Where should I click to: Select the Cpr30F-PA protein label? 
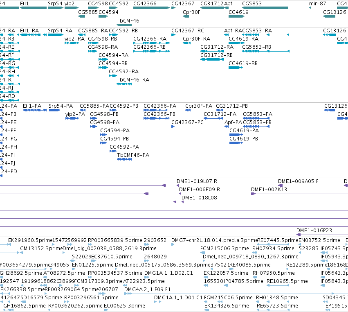[199, 106]
